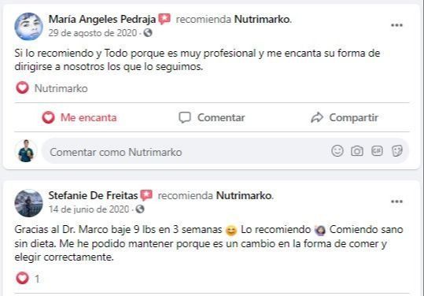Viewport: 424px width, 296px height.
Task: Open Stefanie De Freitas profile picture
Action: click(28, 203)
